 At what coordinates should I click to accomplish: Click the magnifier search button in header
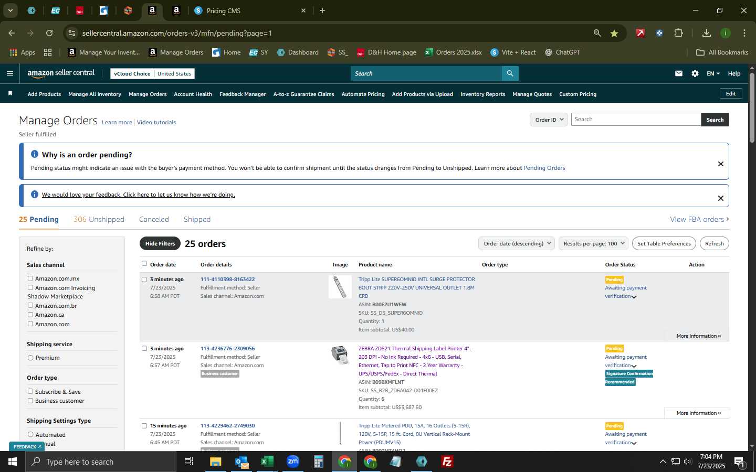[510, 73]
